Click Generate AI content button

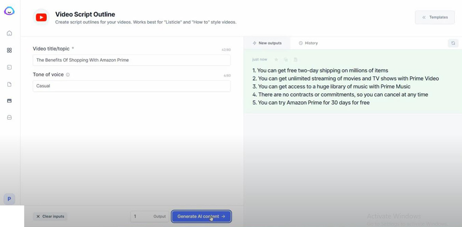coord(201,216)
